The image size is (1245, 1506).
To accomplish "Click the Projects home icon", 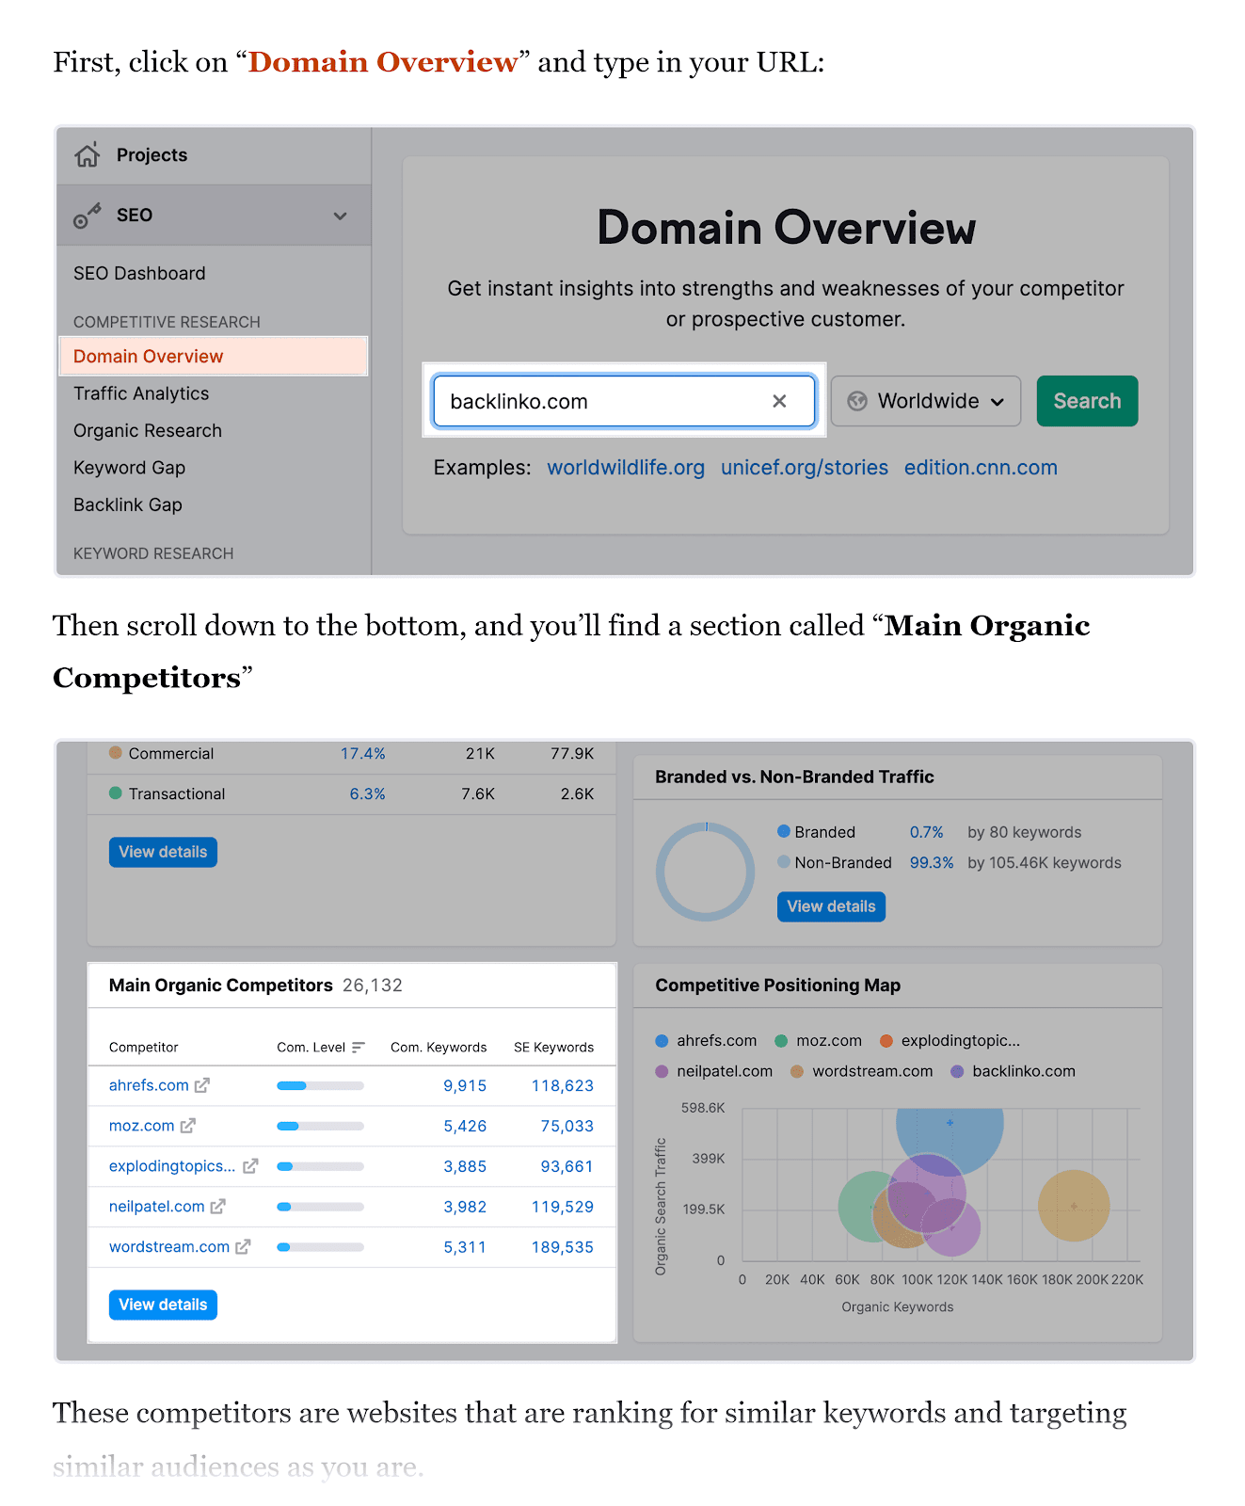I will pos(88,155).
